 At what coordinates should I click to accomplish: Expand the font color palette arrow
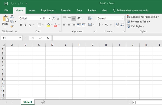tap(59, 25)
